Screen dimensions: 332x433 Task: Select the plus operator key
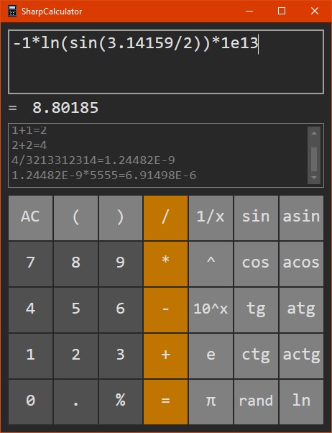pyautogui.click(x=165, y=356)
